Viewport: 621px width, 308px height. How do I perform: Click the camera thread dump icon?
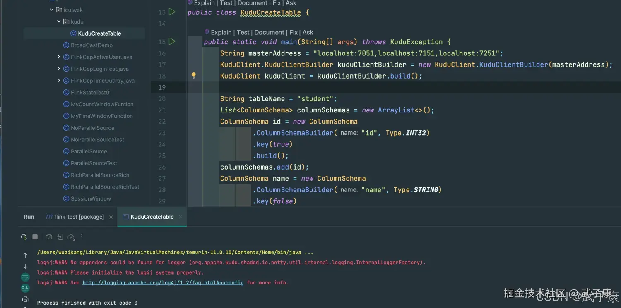pyautogui.click(x=49, y=237)
